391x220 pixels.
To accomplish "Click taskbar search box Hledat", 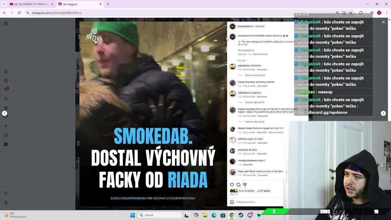I will 159,215.
